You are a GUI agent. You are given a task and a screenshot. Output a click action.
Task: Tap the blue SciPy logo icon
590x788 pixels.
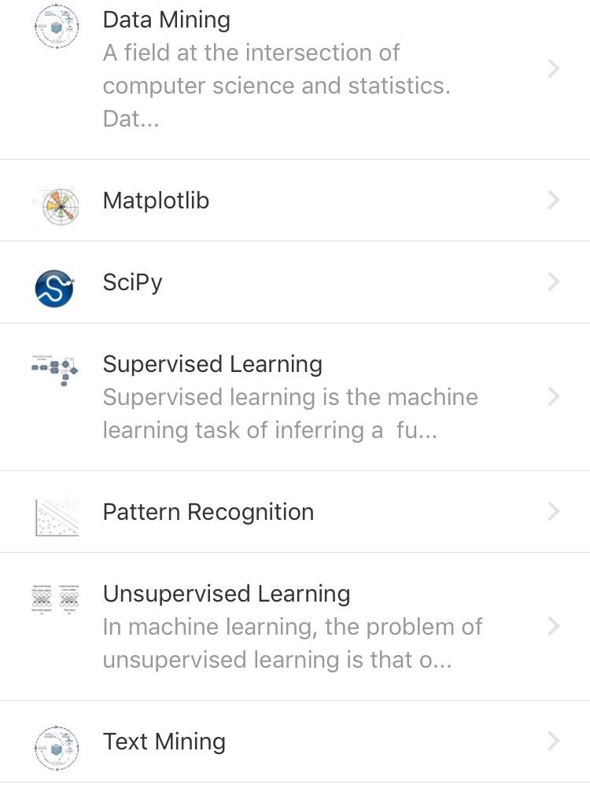(54, 287)
